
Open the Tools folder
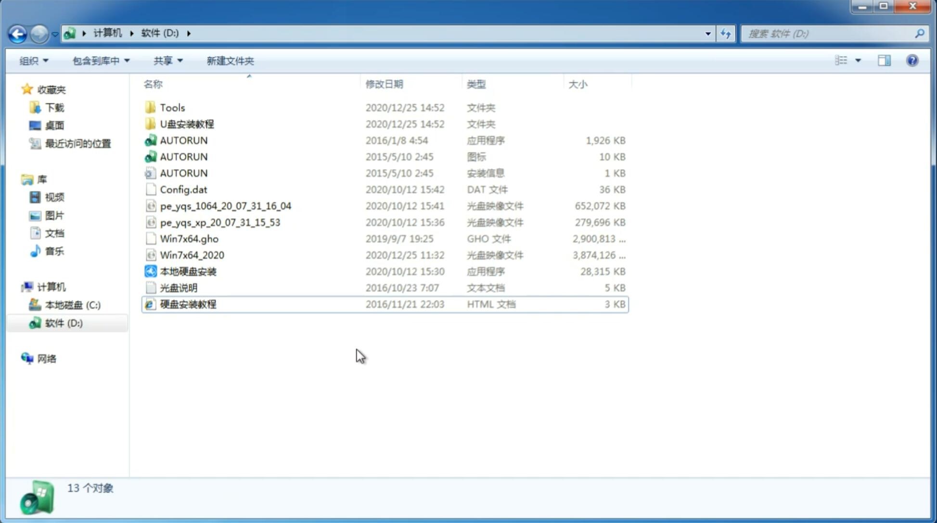pos(172,107)
